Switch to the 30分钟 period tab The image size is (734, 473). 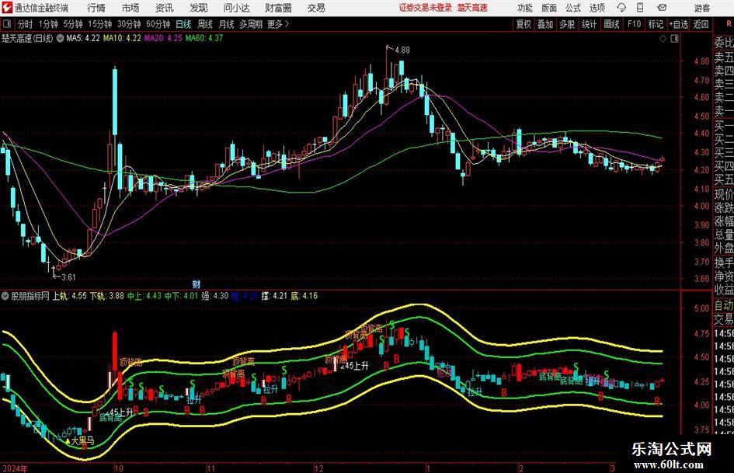(x=129, y=24)
